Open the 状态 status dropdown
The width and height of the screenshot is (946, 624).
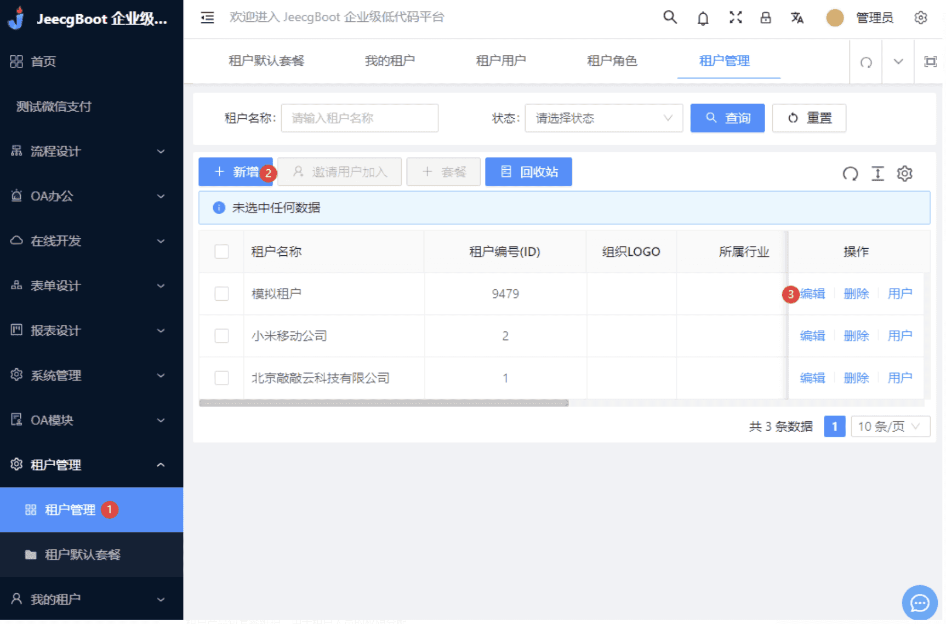[x=603, y=118]
